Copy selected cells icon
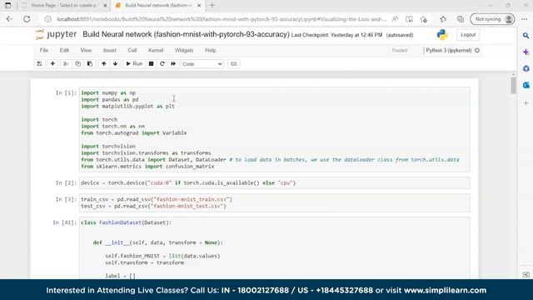 tap(77, 64)
